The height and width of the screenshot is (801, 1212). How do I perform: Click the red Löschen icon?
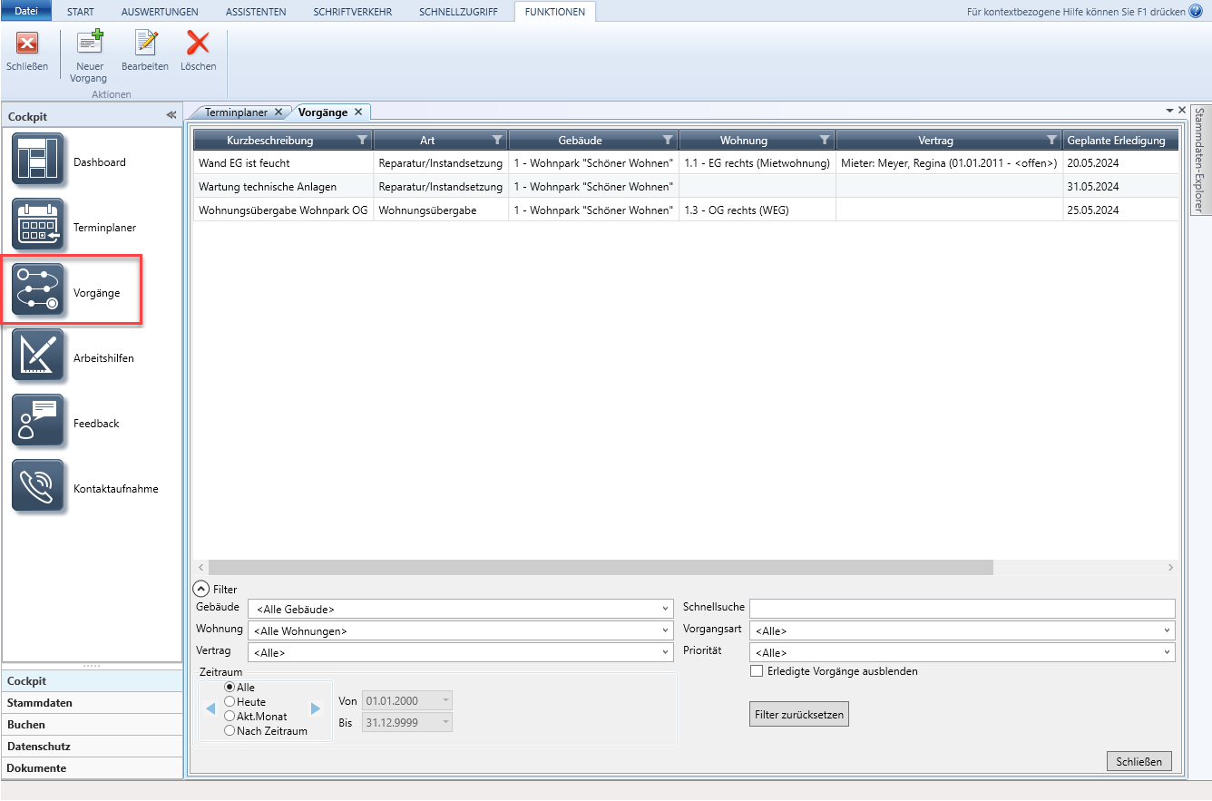(198, 44)
